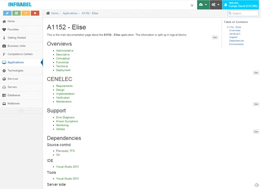This screenshot has width=261, height=189.
Task: Click the search magnifier icon
Action: [230, 13]
